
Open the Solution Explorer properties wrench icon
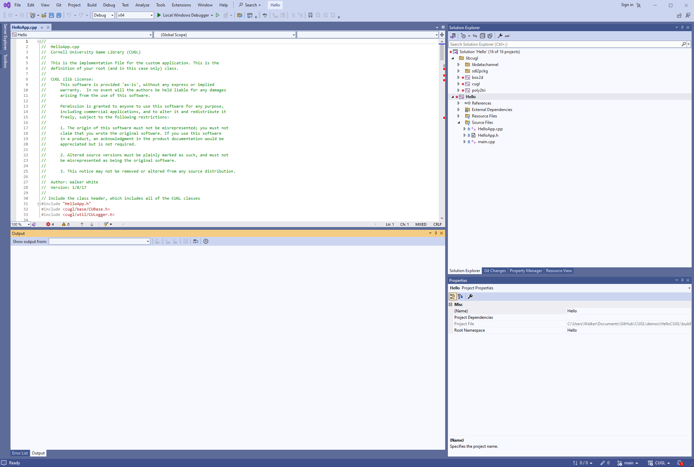point(500,36)
